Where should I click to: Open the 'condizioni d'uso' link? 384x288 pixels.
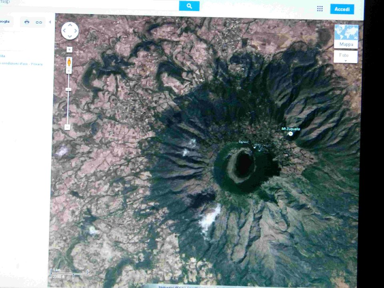click(15, 64)
